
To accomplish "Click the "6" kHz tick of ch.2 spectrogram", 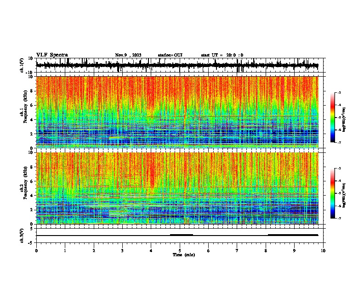I will [x=32, y=181].
